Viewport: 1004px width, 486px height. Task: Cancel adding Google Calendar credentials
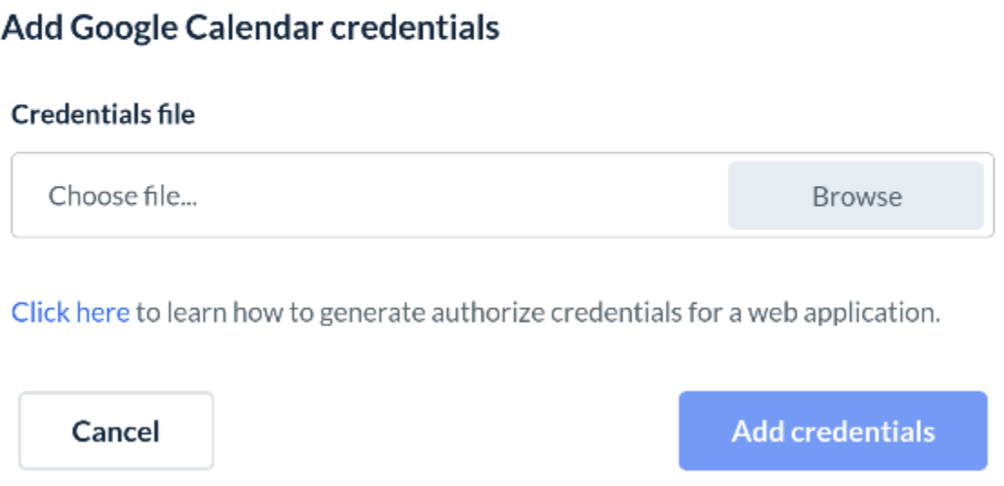coord(115,431)
